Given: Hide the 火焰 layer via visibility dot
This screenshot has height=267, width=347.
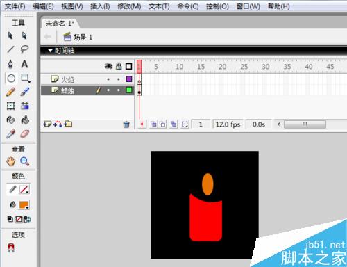Looking at the screenshot, I should click(108, 79).
